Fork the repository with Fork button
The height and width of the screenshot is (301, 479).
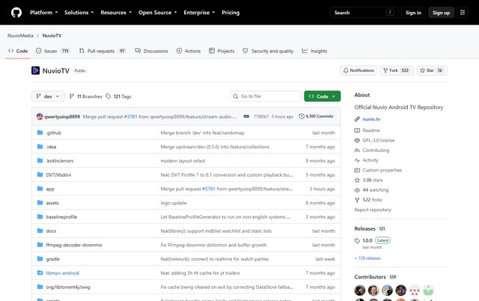click(x=397, y=70)
